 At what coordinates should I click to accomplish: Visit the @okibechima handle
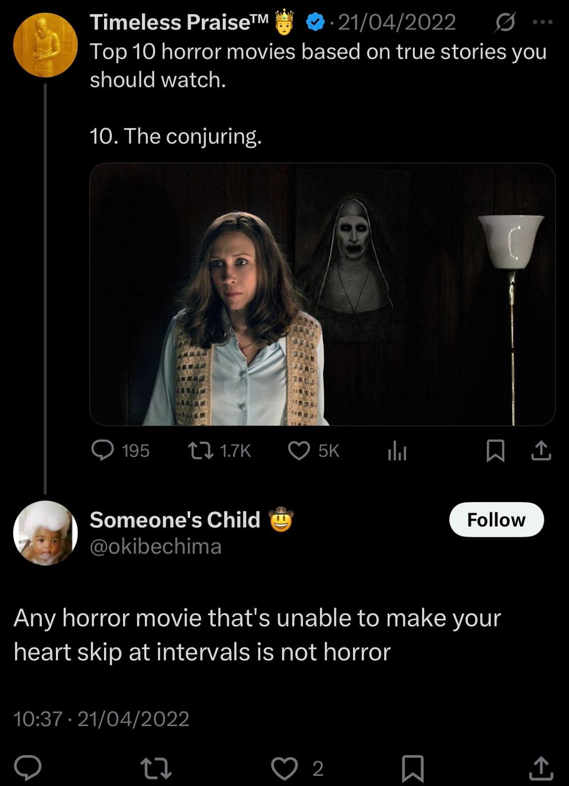(x=155, y=546)
